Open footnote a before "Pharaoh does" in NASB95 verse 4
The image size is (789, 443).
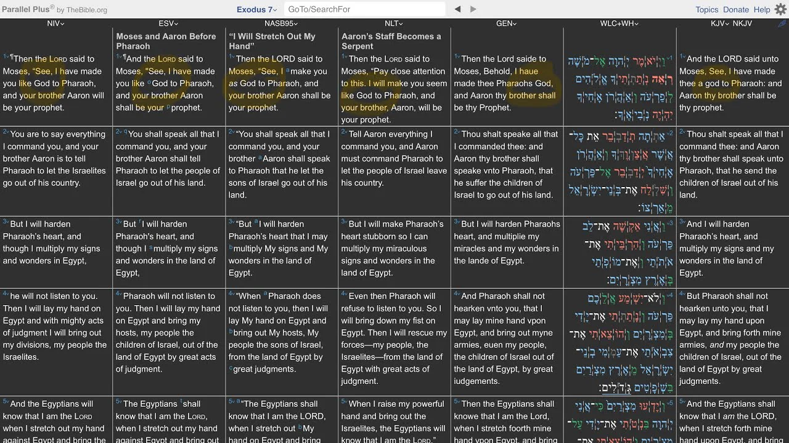(266, 294)
